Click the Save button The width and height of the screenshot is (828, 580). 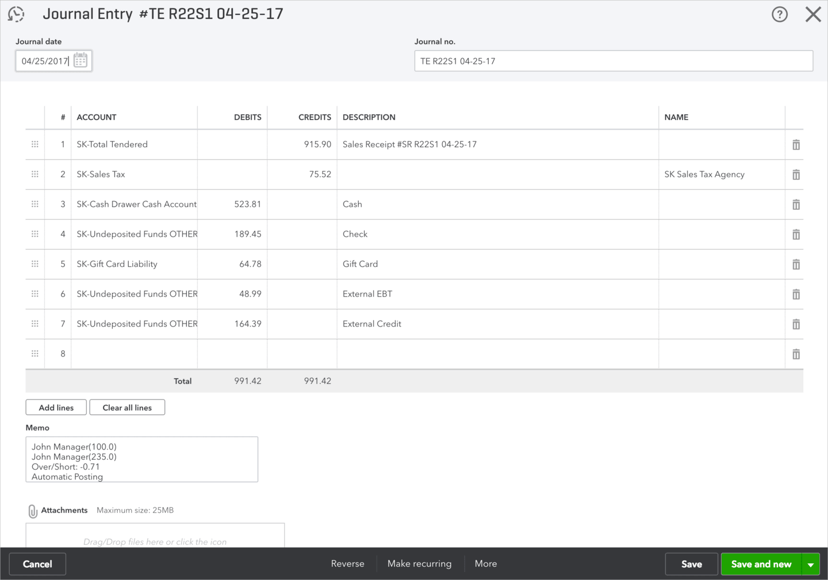[691, 564]
